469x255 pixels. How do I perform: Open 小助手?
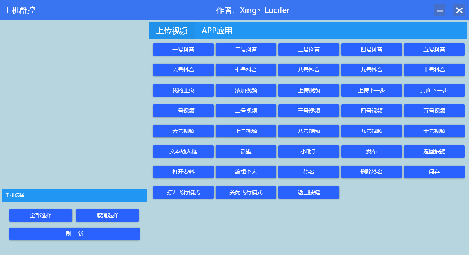pyautogui.click(x=309, y=151)
